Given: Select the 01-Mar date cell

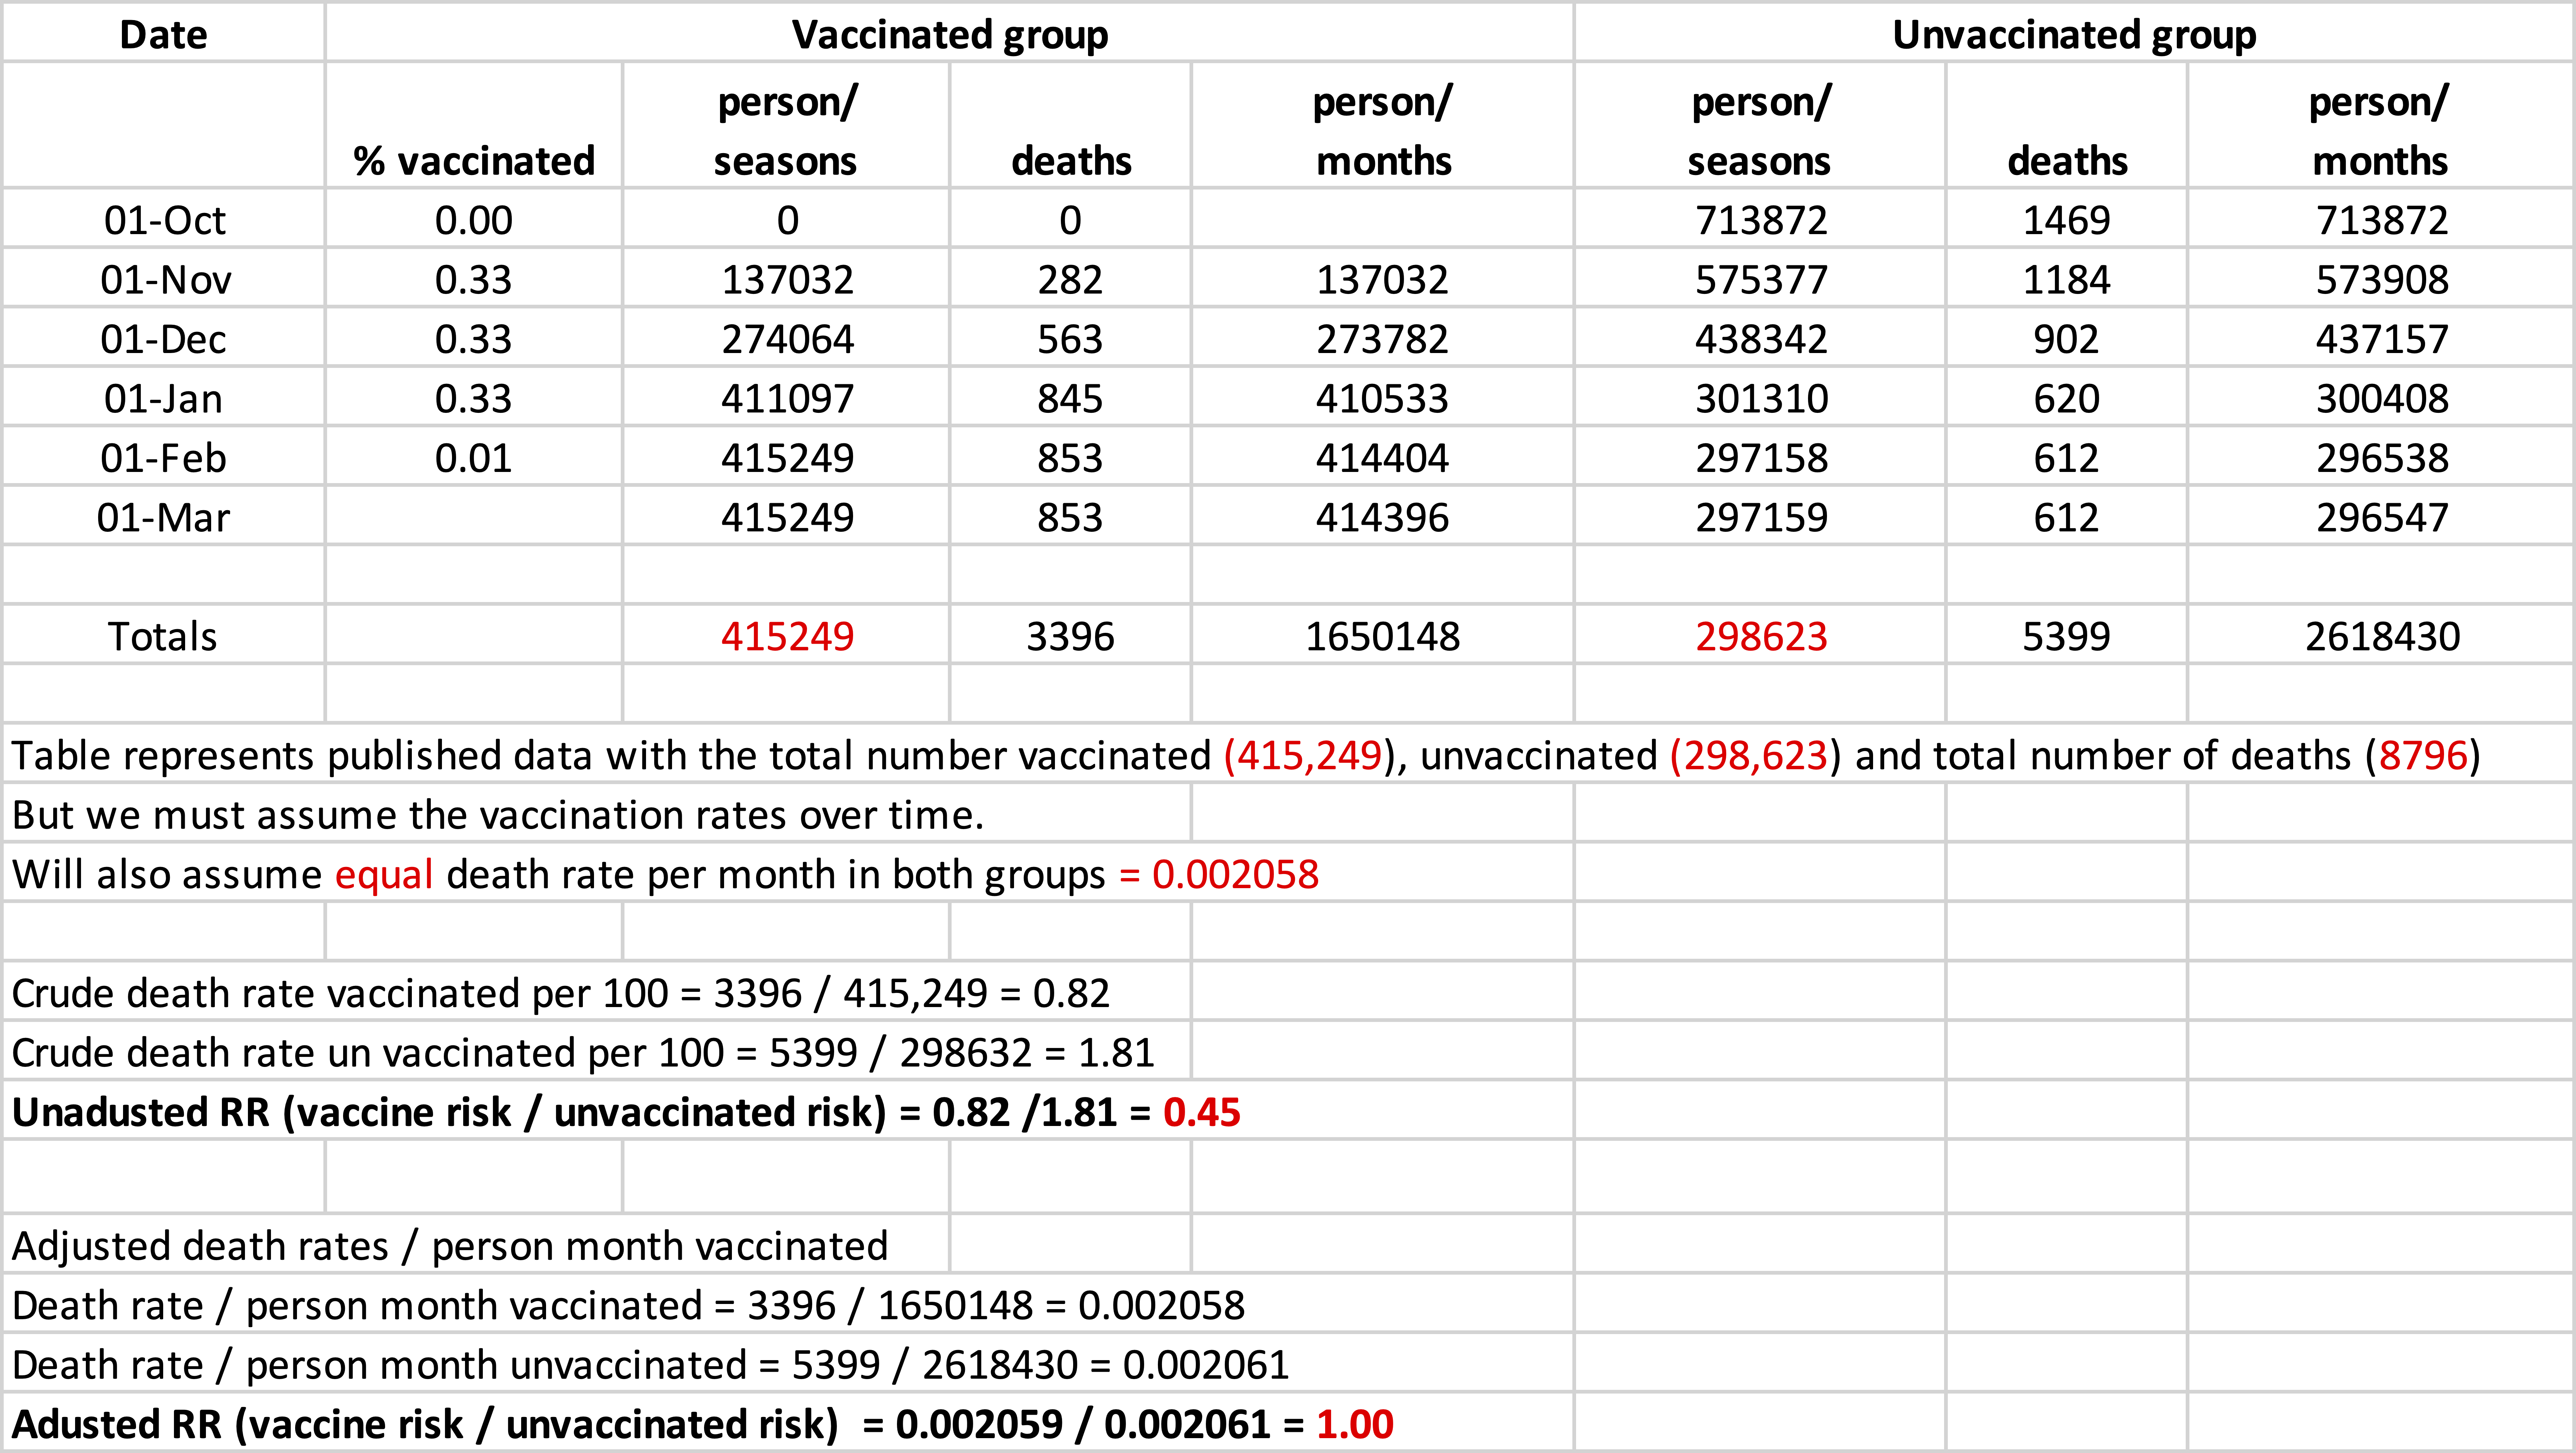Looking at the screenshot, I should point(163,517).
